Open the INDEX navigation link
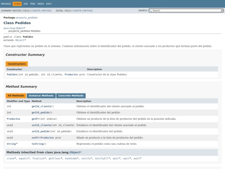The image size is (225, 169). click(40, 4)
